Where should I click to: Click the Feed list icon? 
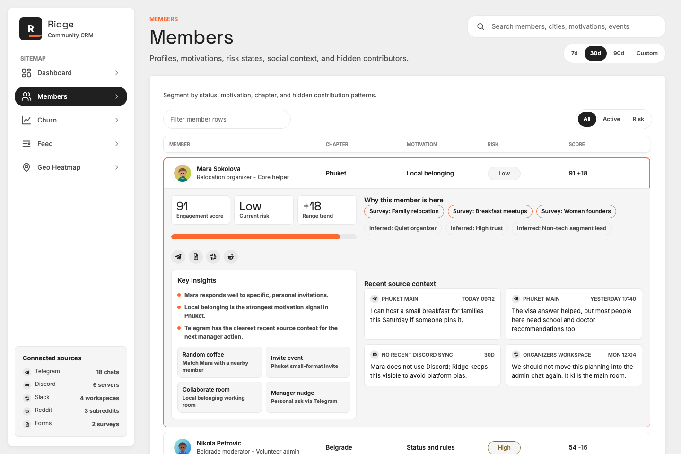(26, 144)
